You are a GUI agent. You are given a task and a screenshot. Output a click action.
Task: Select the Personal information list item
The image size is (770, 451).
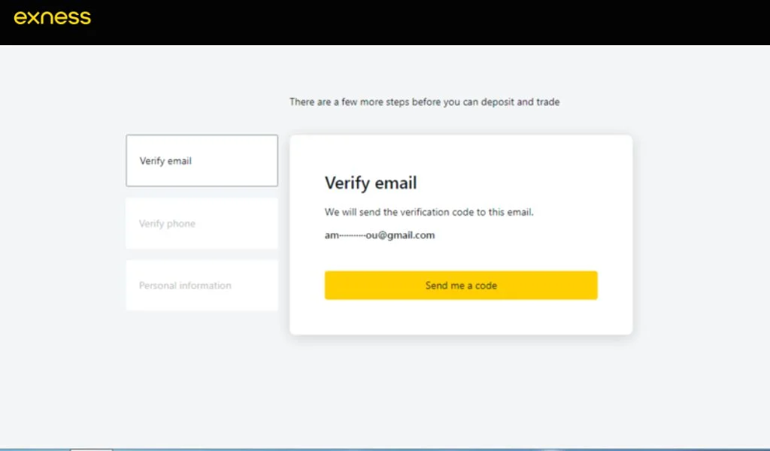point(202,285)
